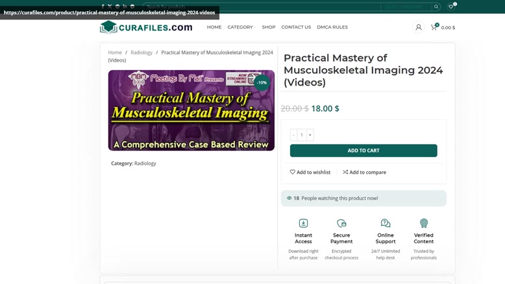Click 'People watching this product now!' text

click(339, 198)
